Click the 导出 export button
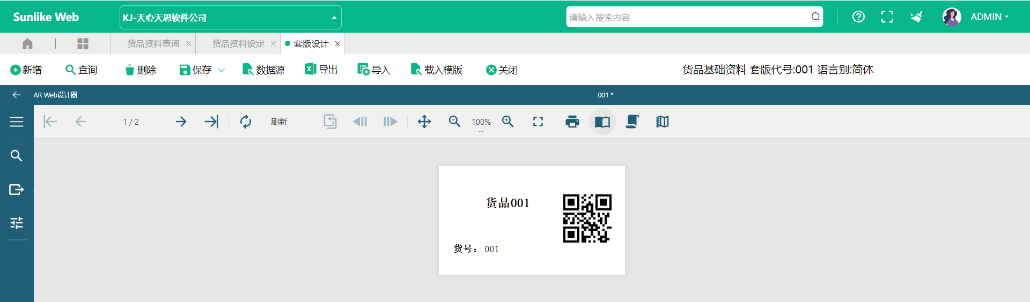This screenshot has width=1030, height=302. pos(321,70)
